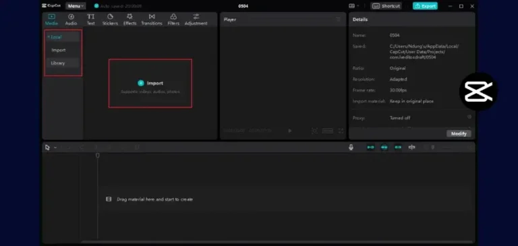Click the Proxy info icon
Image resolution: width=518 pixels, height=246 pixels.
(469, 117)
